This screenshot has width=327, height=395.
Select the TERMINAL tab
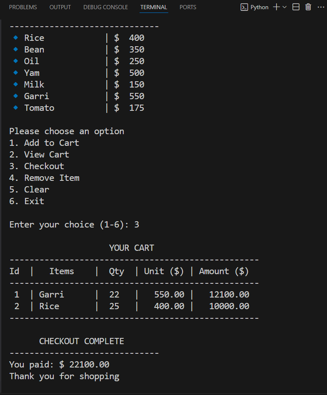[154, 7]
